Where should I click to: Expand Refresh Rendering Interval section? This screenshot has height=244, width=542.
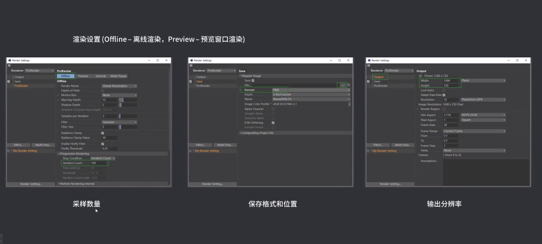(x=59, y=184)
